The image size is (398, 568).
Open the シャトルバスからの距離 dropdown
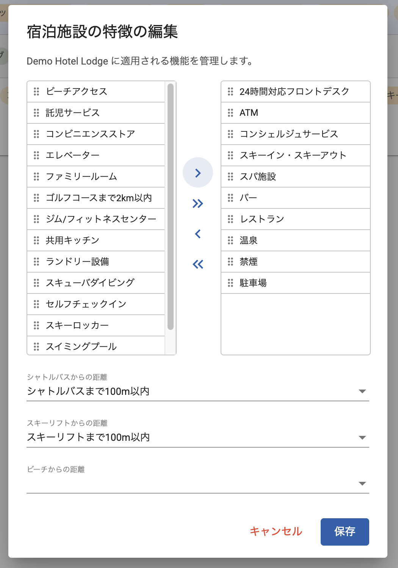click(x=197, y=391)
